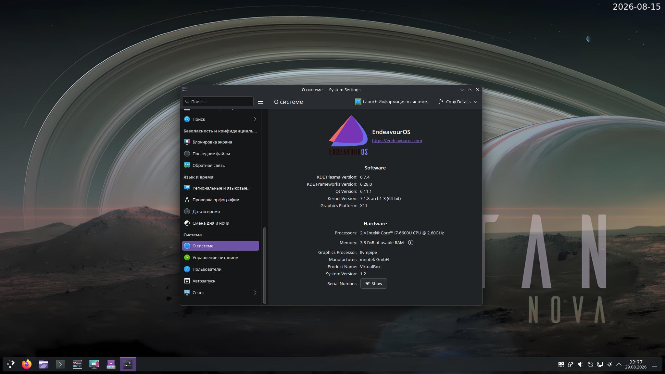Viewport: 665px width, 374px height.
Task: Click the product name VirtualBox
Action: pyautogui.click(x=370, y=267)
